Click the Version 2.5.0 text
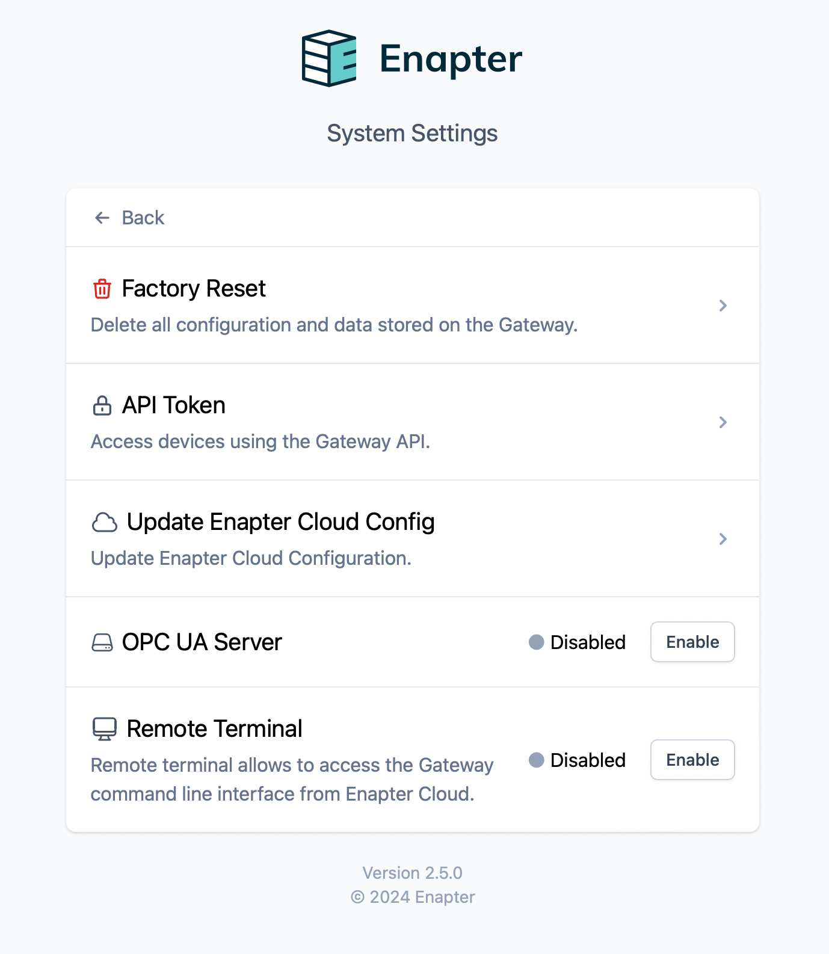This screenshot has height=954, width=829. [x=413, y=873]
